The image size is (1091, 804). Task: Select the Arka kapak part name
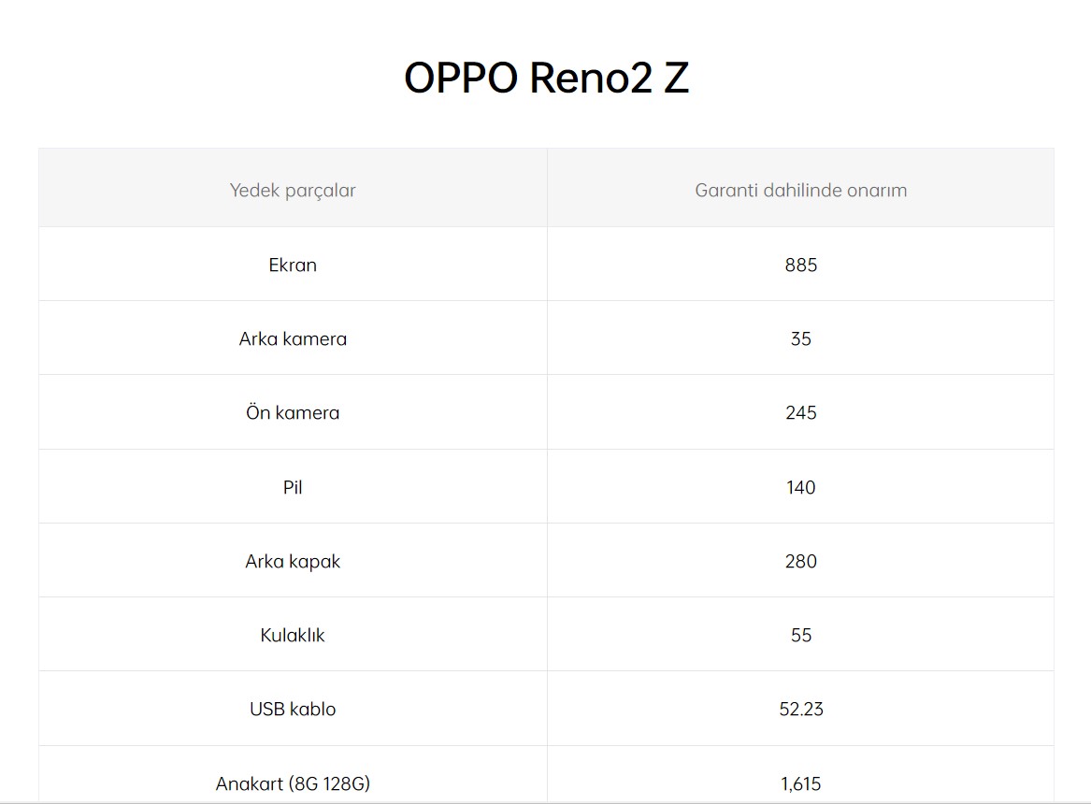(x=293, y=561)
